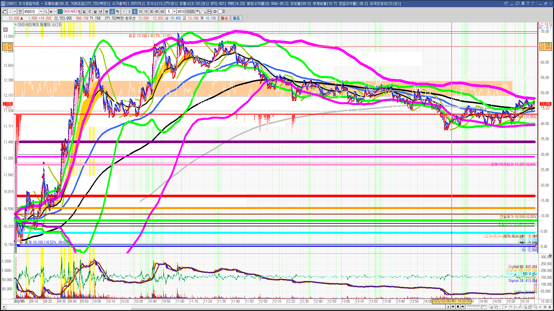
Task: Click the save chart floppy icon
Action: click(x=209, y=12)
